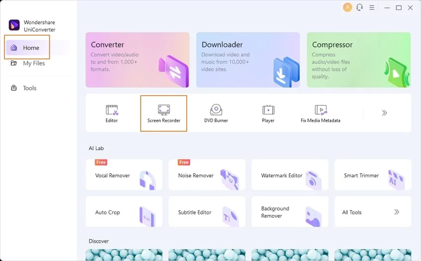The image size is (421, 261).
Task: Open the Vocal Remover tool
Action: coord(124,175)
